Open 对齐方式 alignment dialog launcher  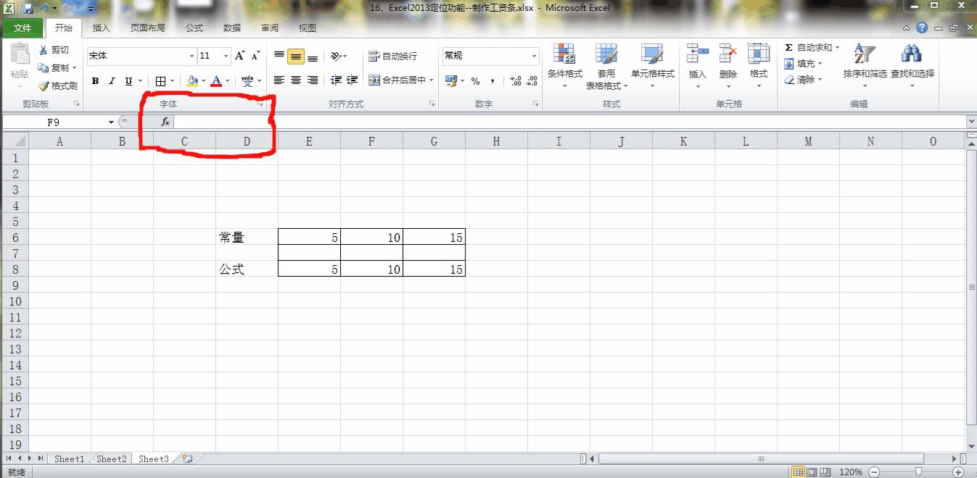[x=432, y=105]
